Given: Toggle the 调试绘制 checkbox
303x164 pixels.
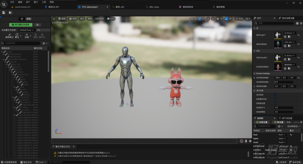Looking at the screenshot, I should click(275, 95).
